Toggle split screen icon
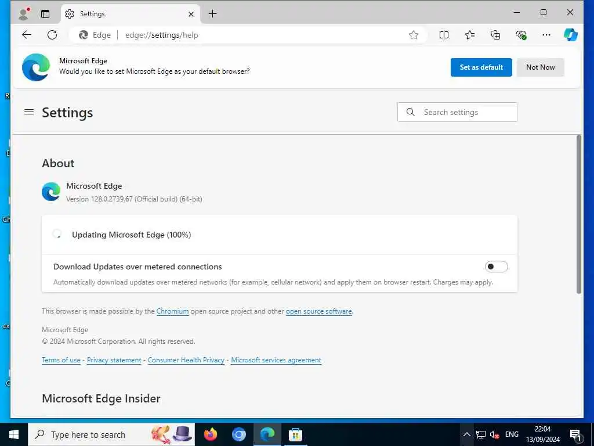This screenshot has width=594, height=446. [444, 35]
